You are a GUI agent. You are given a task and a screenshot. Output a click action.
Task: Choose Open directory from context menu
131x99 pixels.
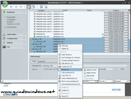70,55
